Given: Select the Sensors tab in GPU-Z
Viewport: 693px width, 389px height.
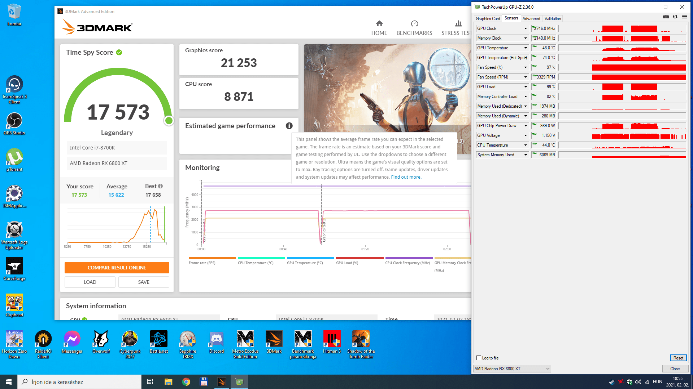Looking at the screenshot, I should pos(511,18).
